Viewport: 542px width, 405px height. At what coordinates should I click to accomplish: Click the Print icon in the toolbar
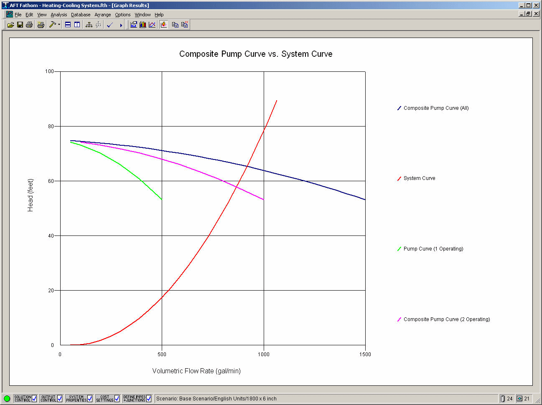point(29,25)
